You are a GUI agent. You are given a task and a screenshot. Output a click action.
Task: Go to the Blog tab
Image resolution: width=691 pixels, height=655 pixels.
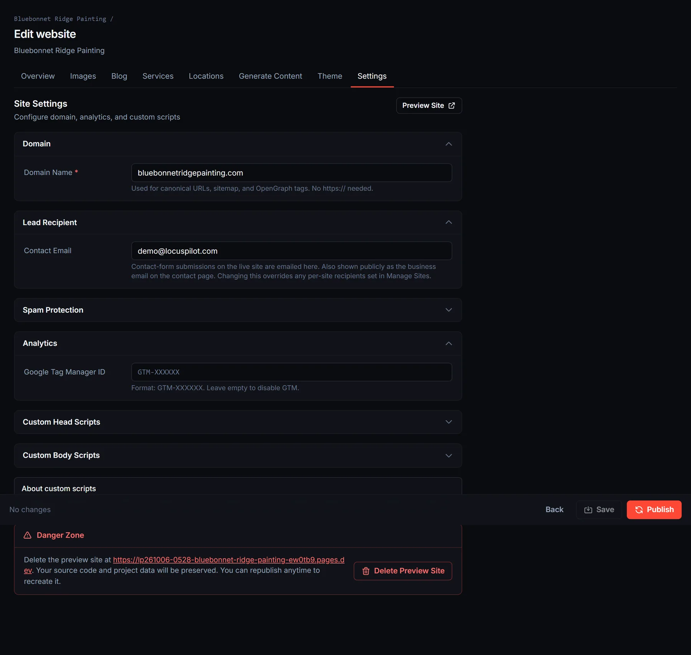click(x=119, y=76)
